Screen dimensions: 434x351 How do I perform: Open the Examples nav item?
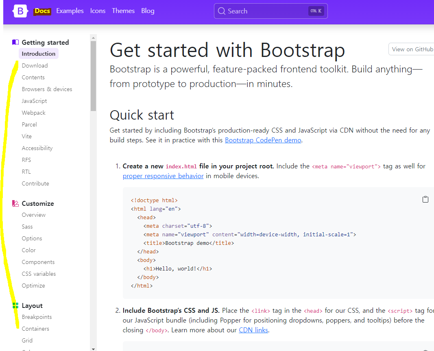[70, 11]
